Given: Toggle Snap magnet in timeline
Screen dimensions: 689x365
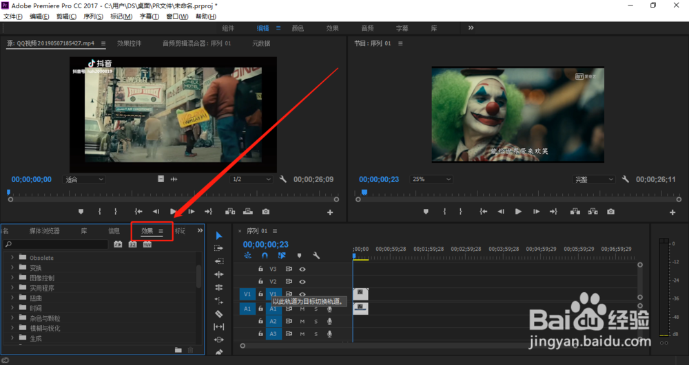Looking at the screenshot, I should pyautogui.click(x=265, y=256).
